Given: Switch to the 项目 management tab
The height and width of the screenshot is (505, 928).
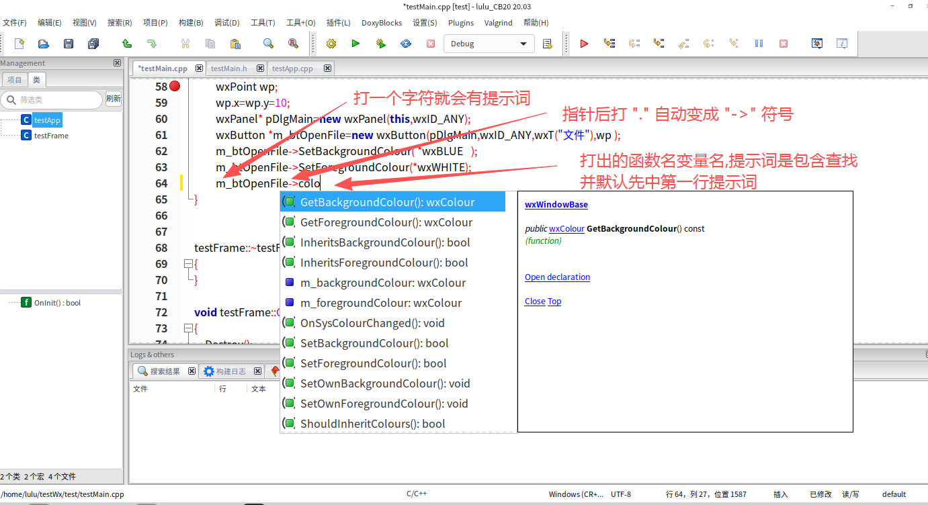Looking at the screenshot, I should 15,80.
